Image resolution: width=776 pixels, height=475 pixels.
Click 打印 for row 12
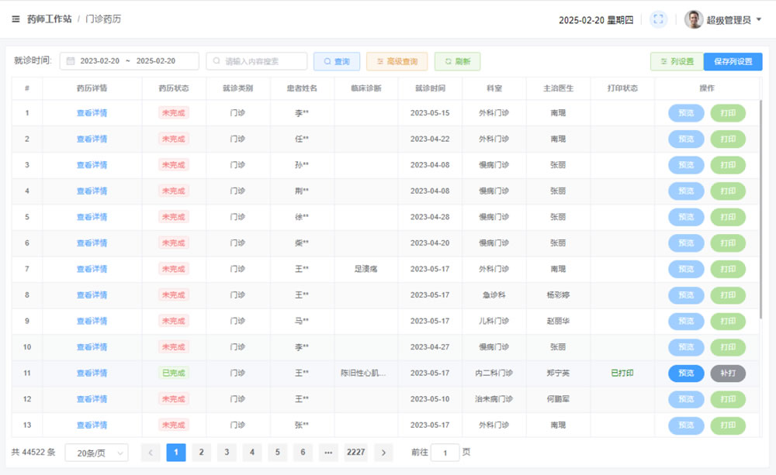728,399
